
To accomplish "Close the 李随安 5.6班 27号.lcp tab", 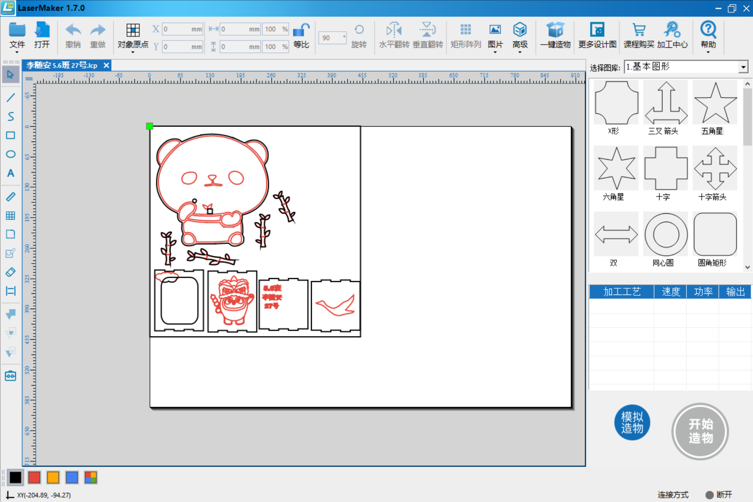I will 106,65.
